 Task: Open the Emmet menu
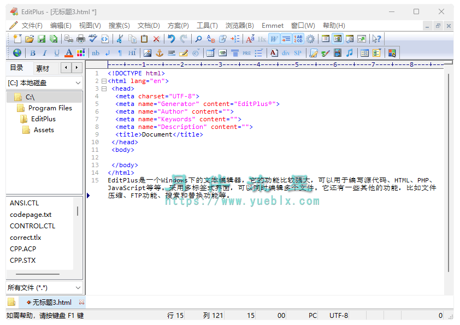[x=273, y=26]
